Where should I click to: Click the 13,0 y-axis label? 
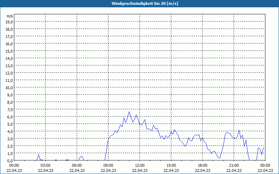[x=9, y=66]
